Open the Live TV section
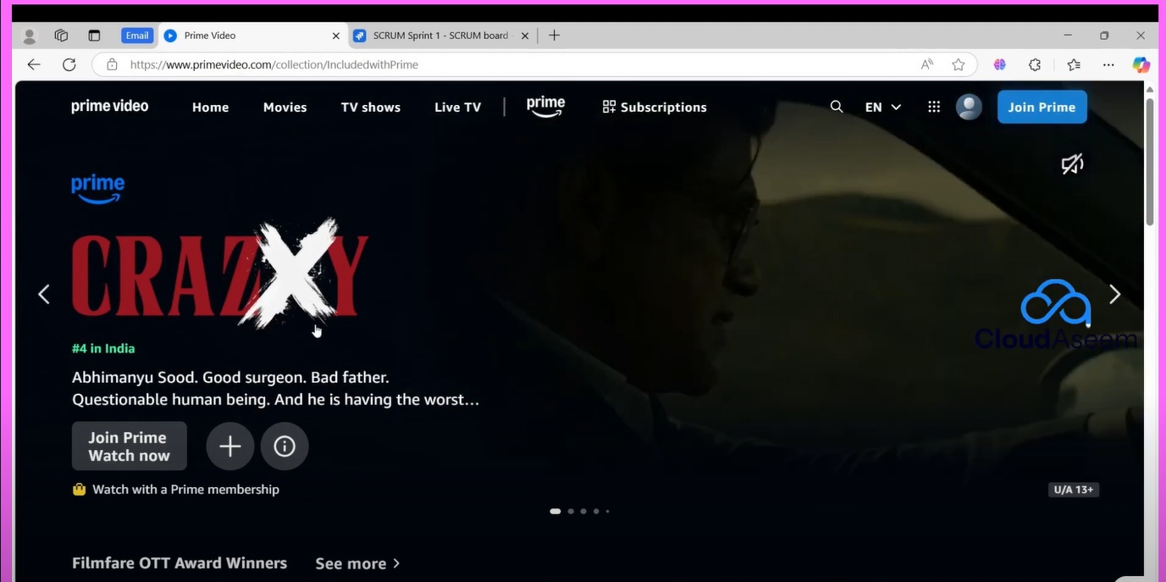 pos(457,108)
